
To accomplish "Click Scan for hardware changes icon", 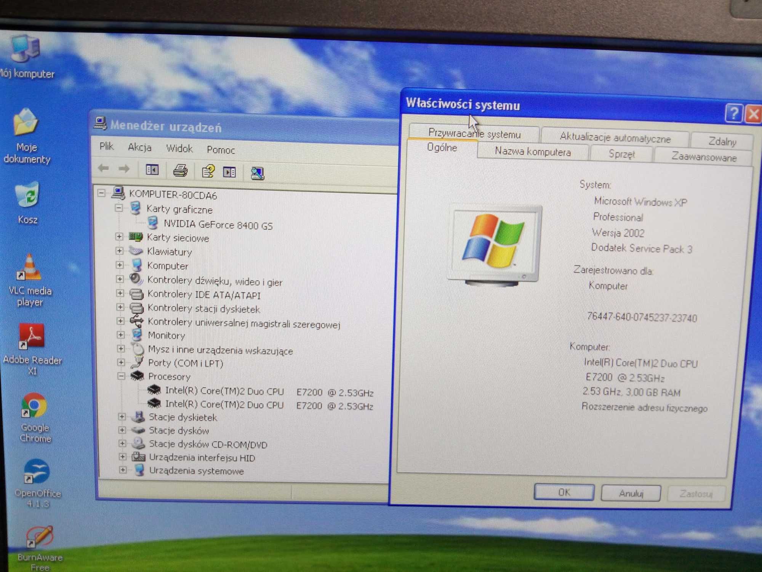I will point(258,173).
